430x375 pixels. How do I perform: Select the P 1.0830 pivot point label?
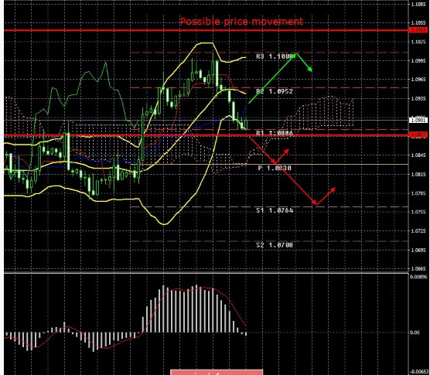coord(275,168)
